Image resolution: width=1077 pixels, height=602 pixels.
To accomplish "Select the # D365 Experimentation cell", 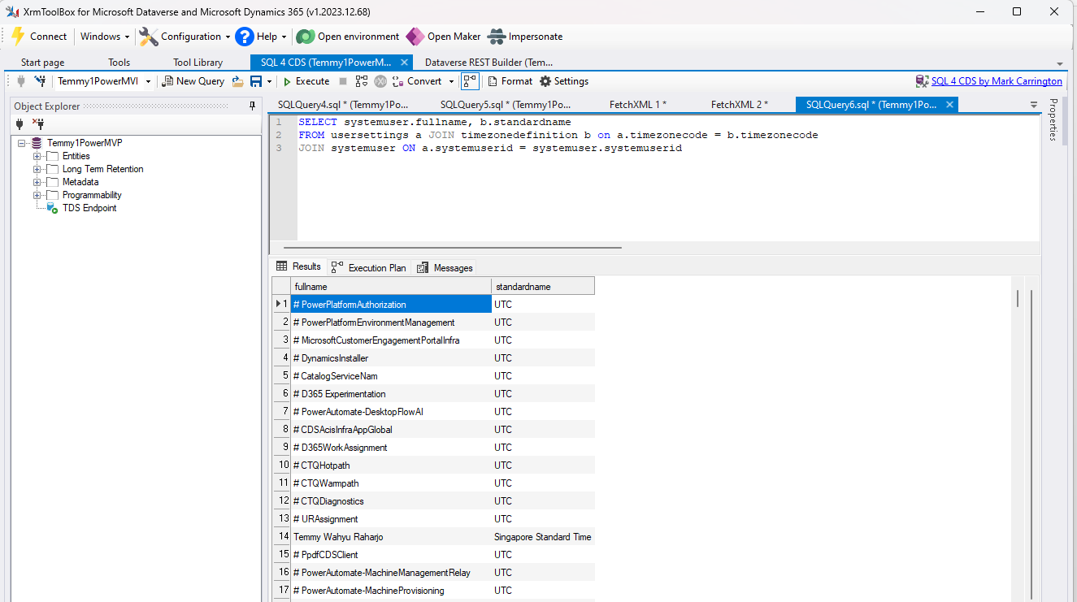I will [x=391, y=394].
